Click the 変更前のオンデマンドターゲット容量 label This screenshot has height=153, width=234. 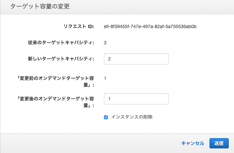(x=56, y=82)
